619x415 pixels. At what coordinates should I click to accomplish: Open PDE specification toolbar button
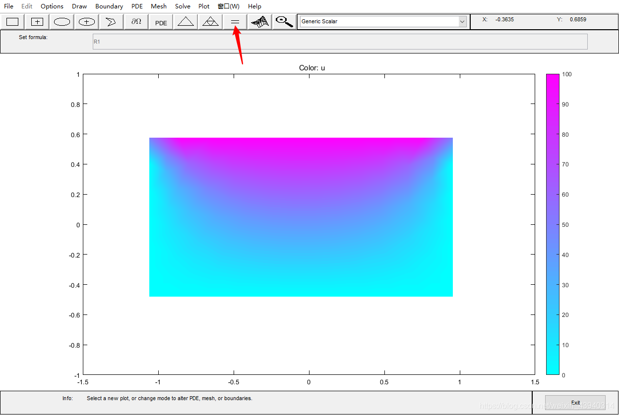coord(161,22)
